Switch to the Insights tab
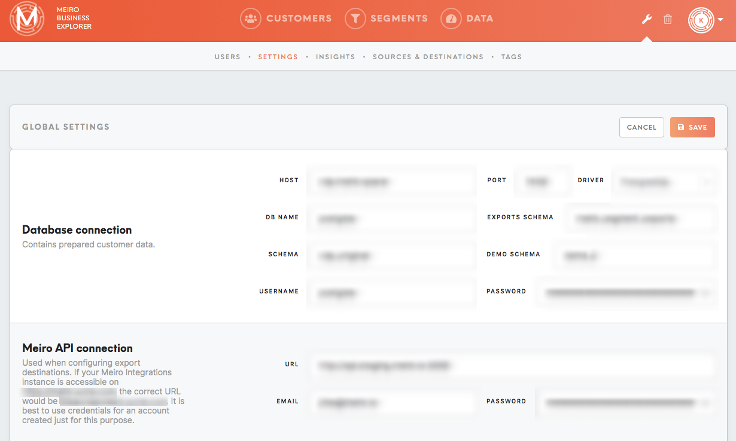Screen dimensions: 736x441 (335, 57)
